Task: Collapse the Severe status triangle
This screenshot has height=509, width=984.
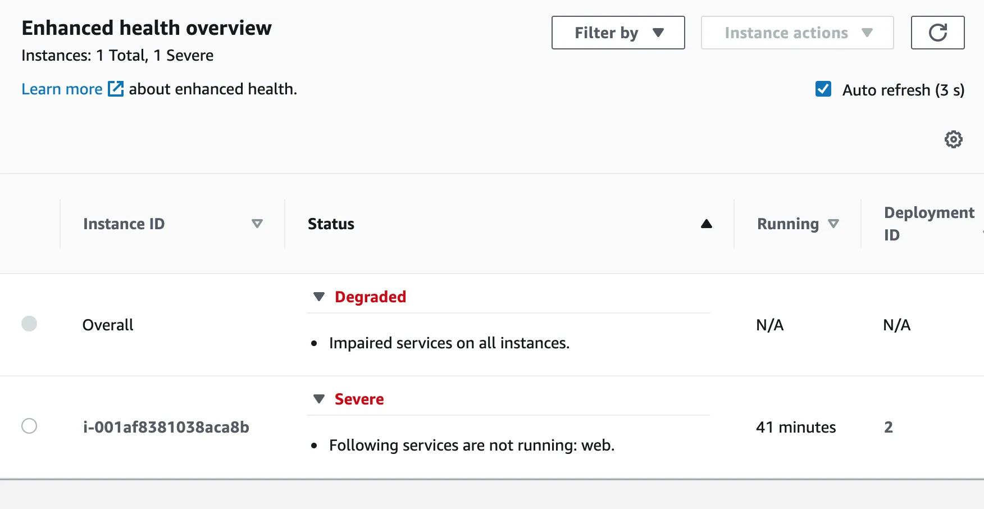Action: (x=319, y=399)
